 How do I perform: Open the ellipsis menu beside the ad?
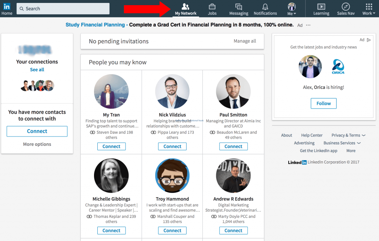pos(309,25)
